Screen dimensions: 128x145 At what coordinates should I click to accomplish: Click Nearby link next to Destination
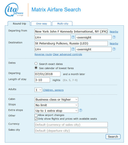pyautogui.click(x=114, y=43)
